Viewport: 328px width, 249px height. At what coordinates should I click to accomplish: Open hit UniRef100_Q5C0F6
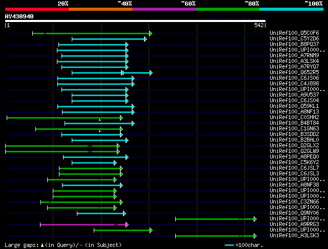click(x=294, y=33)
